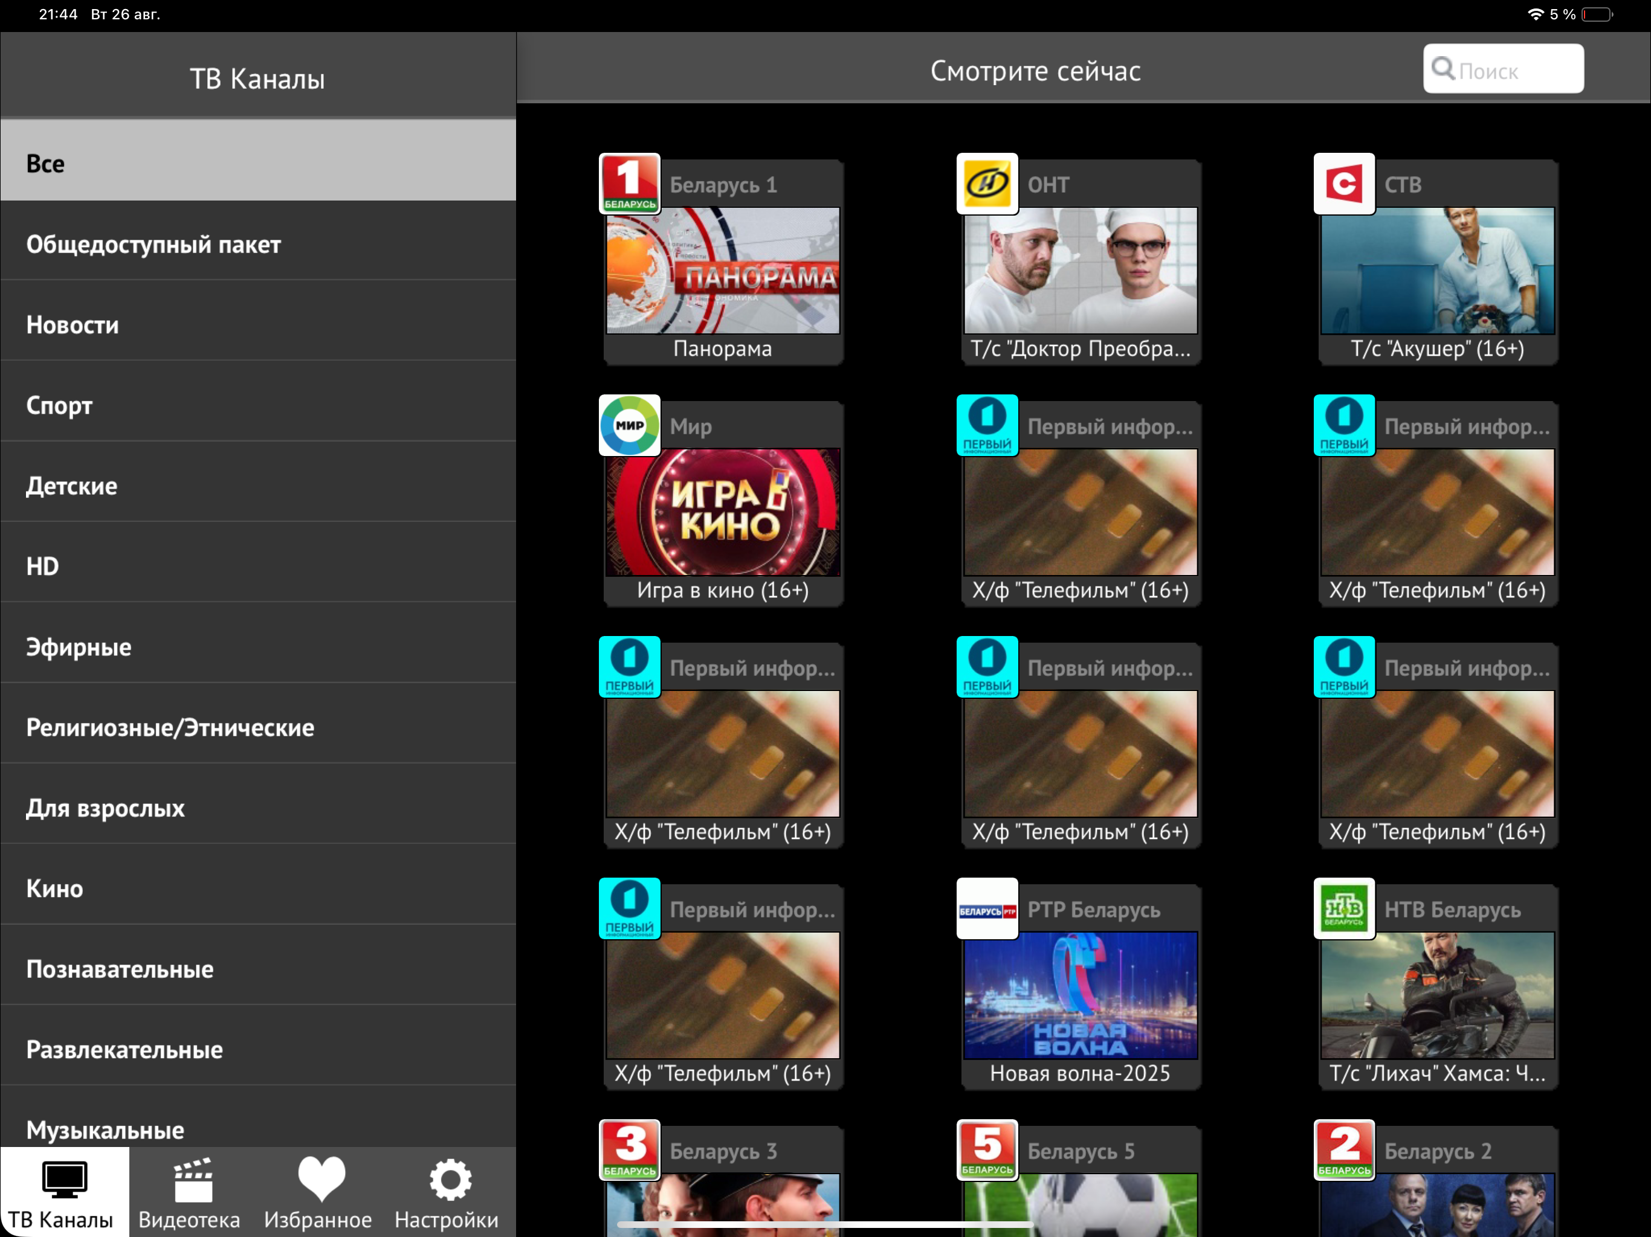Watch the Акушер preview on СТВ
Viewport: 1651px width, 1237px height.
pyautogui.click(x=1437, y=270)
